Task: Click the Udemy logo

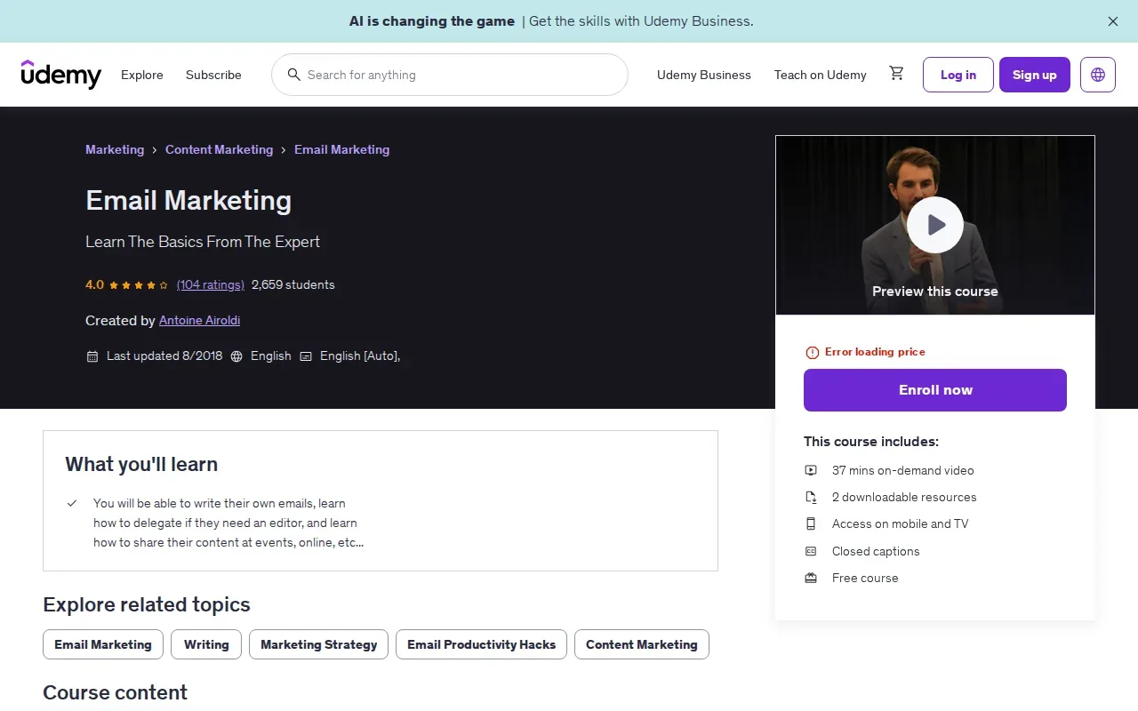Action: click(x=61, y=75)
